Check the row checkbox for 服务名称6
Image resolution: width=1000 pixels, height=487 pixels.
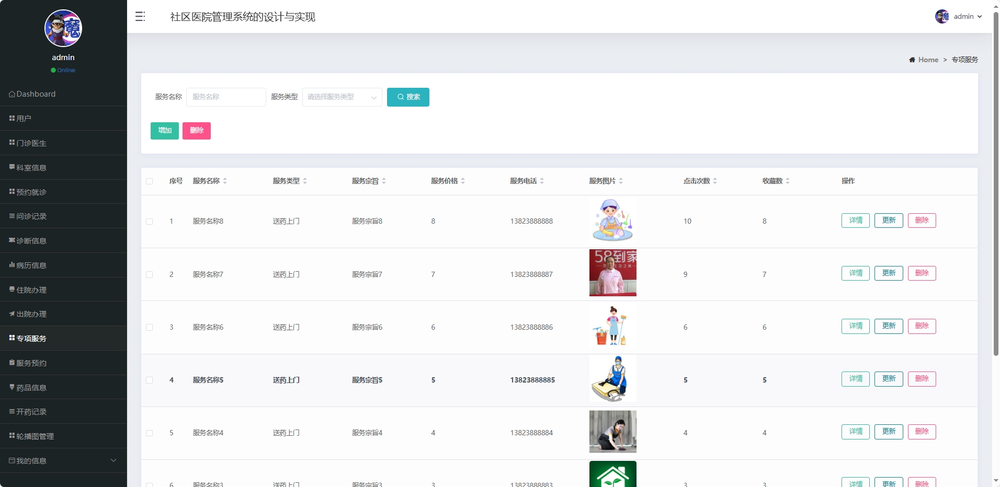150,328
